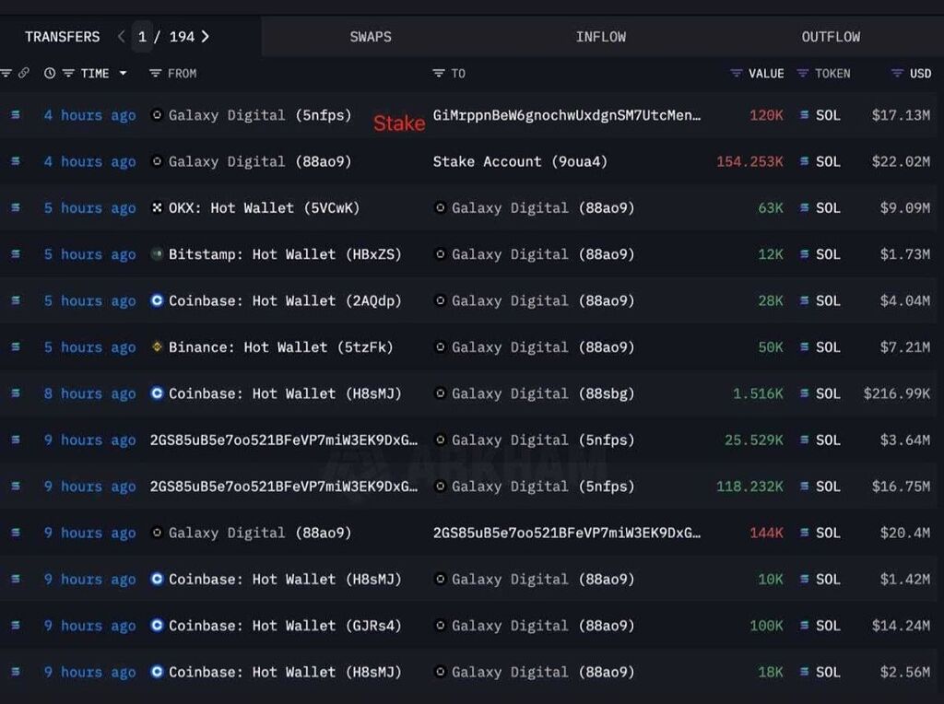Screen dimensions: 944x704
Task: Click the clock icon beside TIME
Action: [x=49, y=74]
